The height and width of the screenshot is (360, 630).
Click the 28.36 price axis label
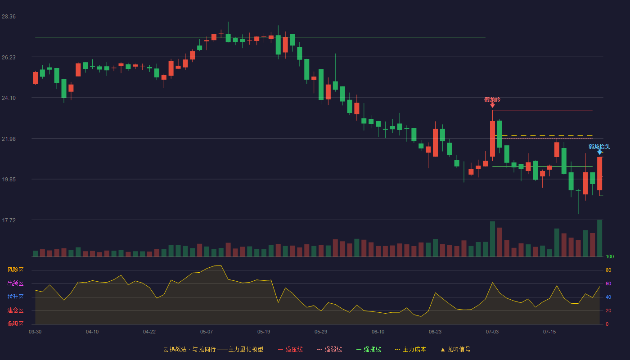click(x=9, y=17)
